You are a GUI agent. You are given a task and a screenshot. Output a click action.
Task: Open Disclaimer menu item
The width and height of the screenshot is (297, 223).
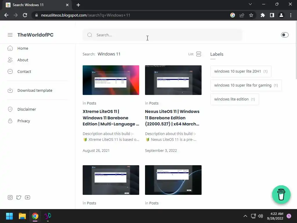[27, 109]
